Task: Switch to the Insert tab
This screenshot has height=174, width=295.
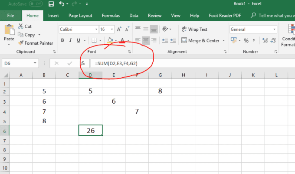Action: 53,16
